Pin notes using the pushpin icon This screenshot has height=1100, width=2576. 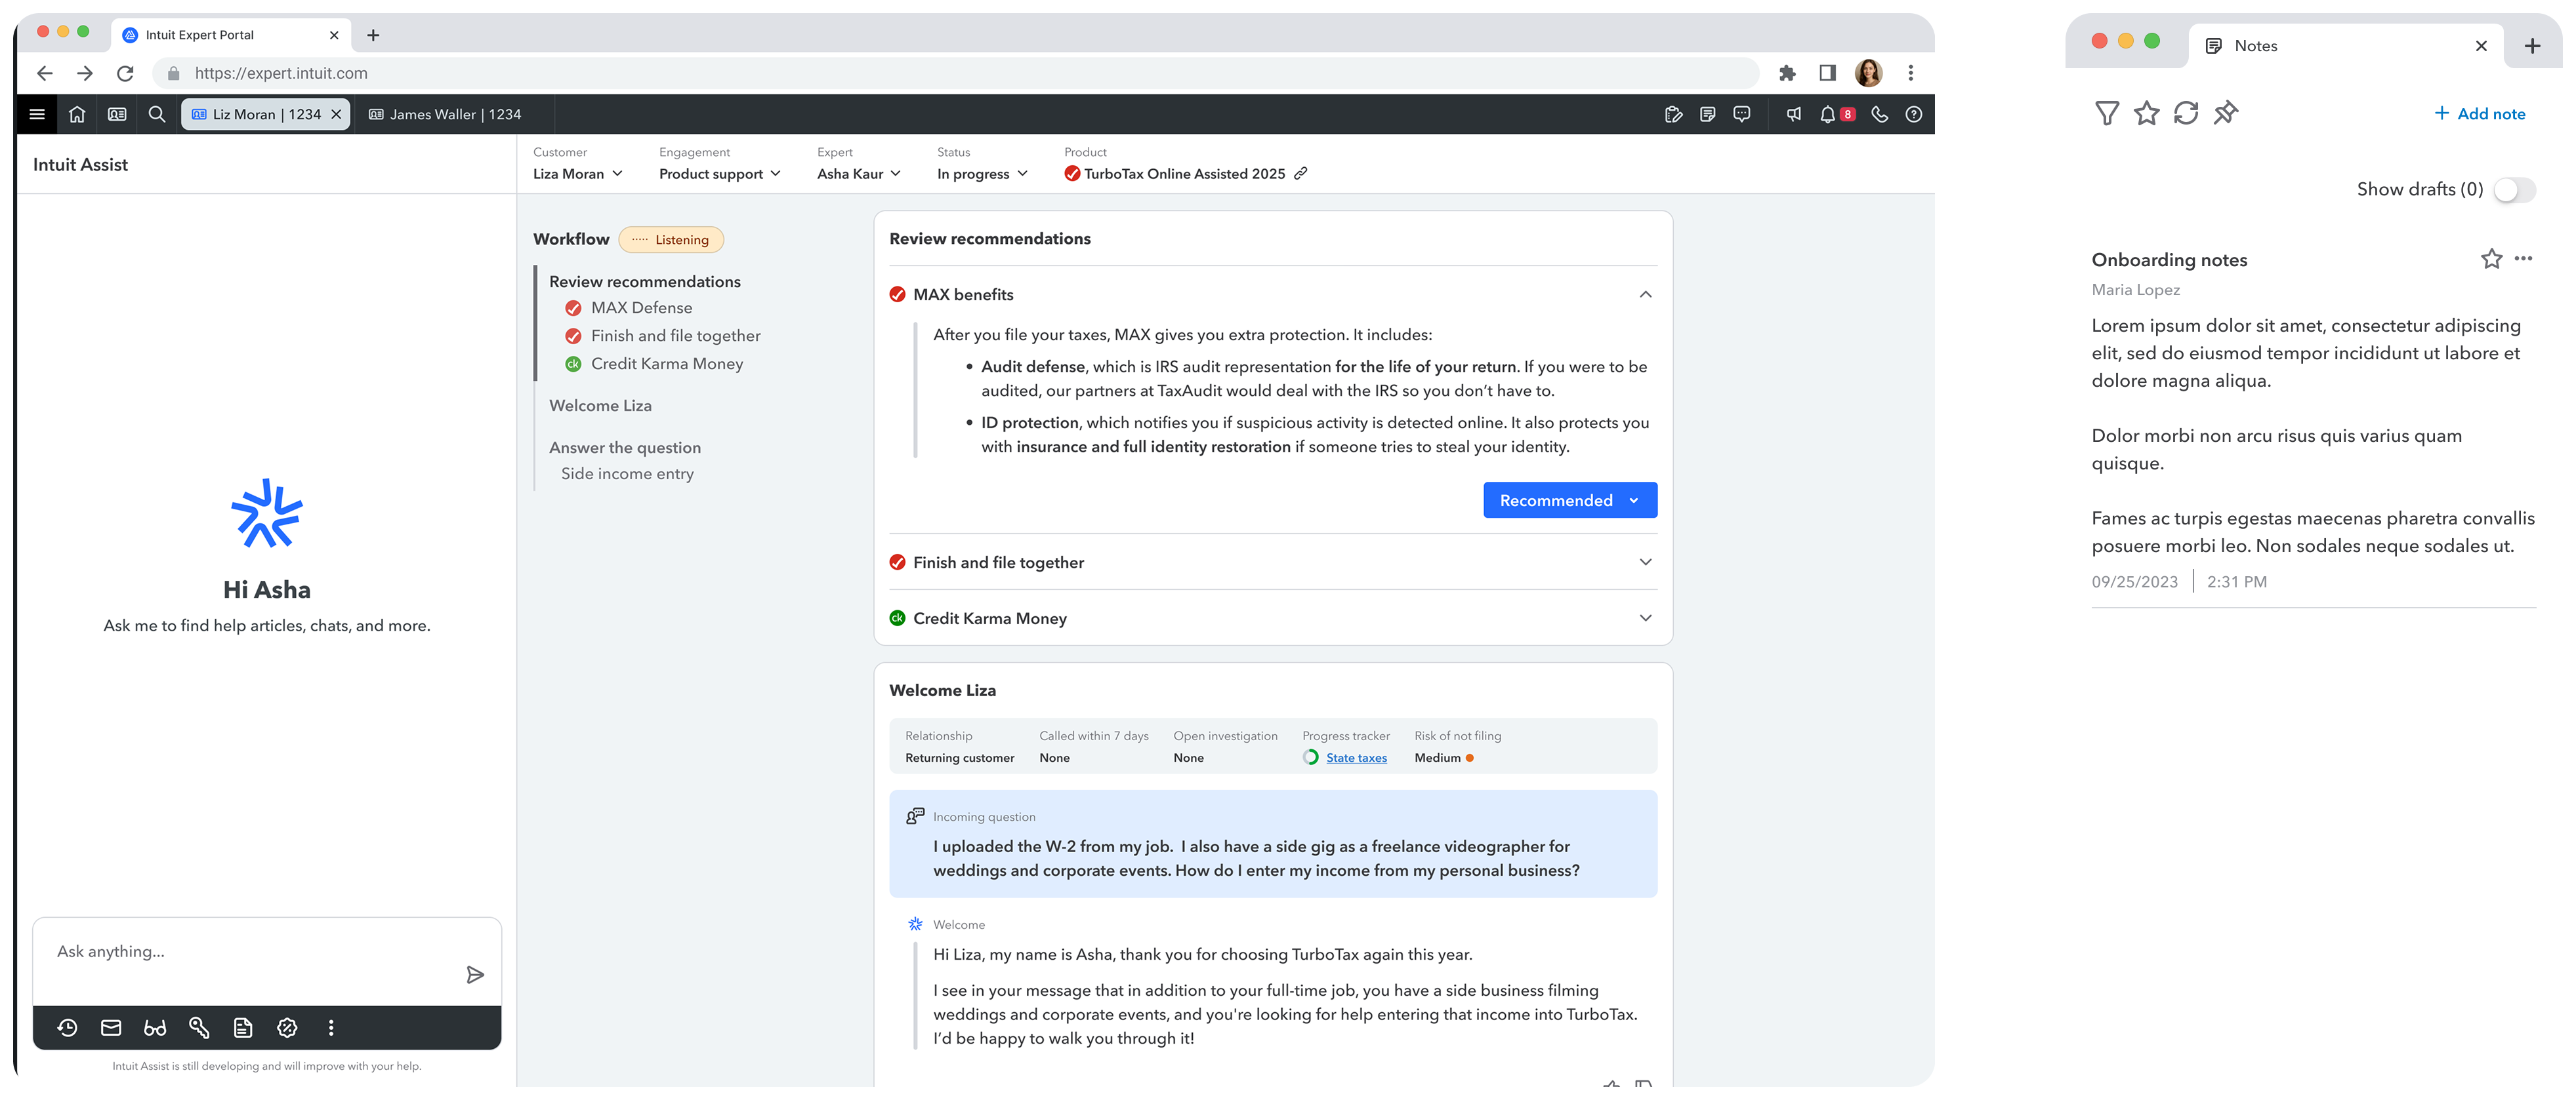[x=2225, y=113]
